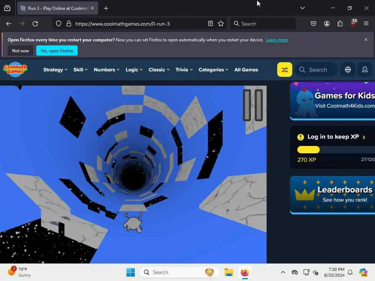This screenshot has height=281, width=375.
Task: Open the Firefox application hamburger menu
Action: tap(366, 24)
